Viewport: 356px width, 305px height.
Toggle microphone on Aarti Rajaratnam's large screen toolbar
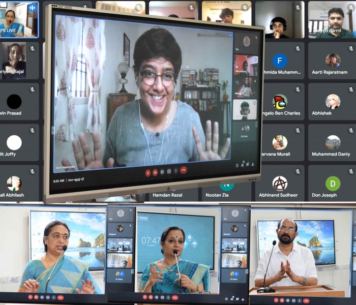point(148,173)
